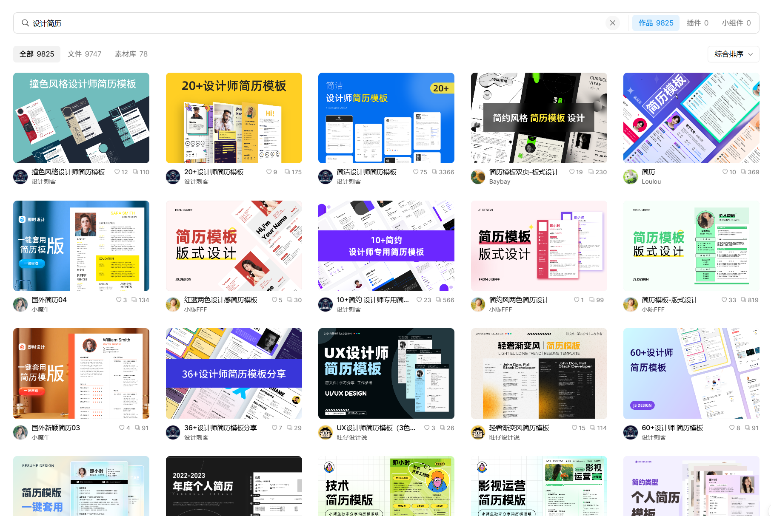Click the search input containing 设计简历
771x516 pixels.
tap(317, 23)
